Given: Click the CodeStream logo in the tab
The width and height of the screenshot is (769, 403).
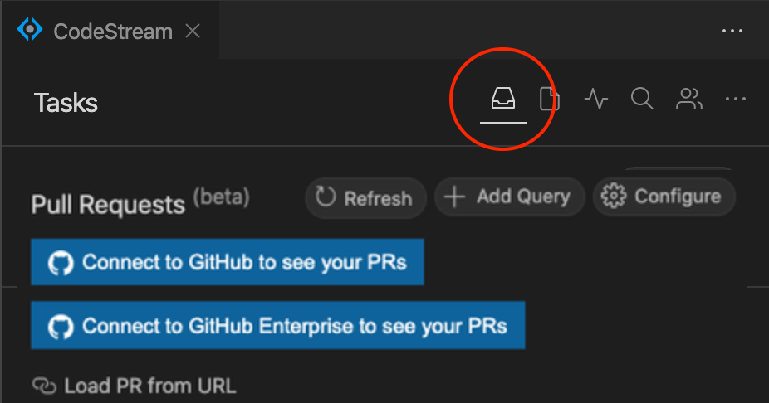Looking at the screenshot, I should tap(30, 31).
